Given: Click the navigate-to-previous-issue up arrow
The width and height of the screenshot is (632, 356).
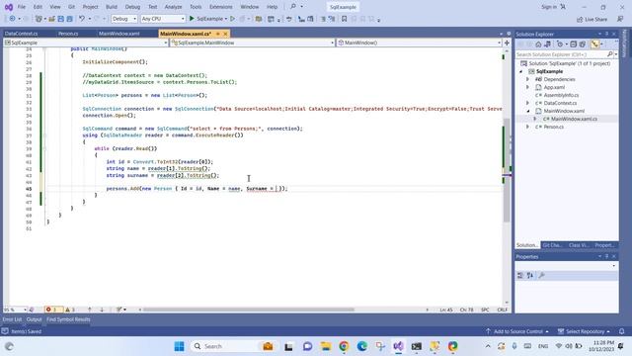Looking at the screenshot, I should click(90, 310).
